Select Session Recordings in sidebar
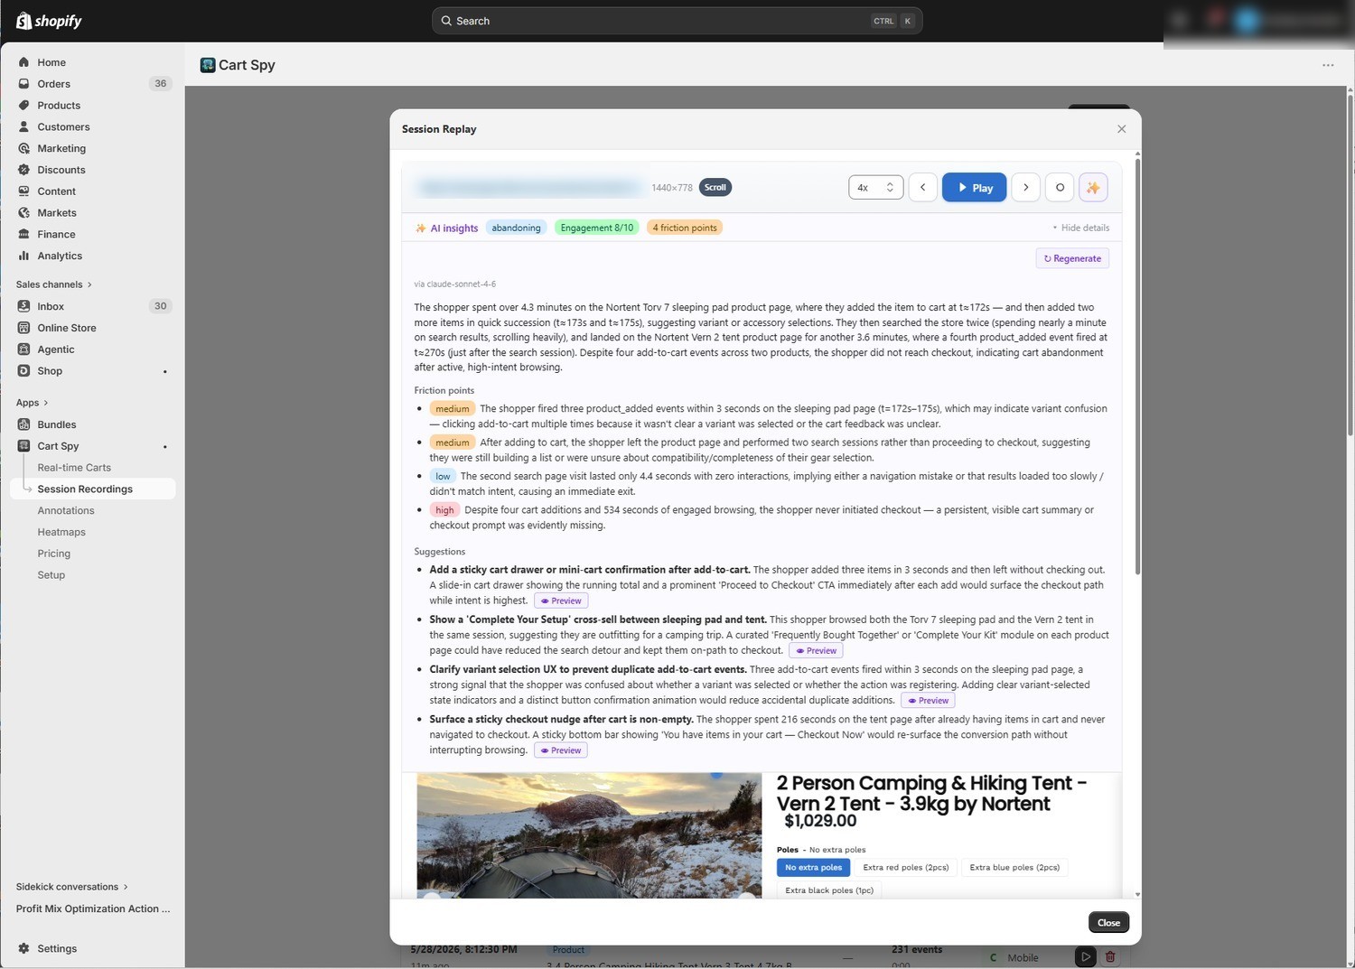The image size is (1355, 969). click(85, 489)
